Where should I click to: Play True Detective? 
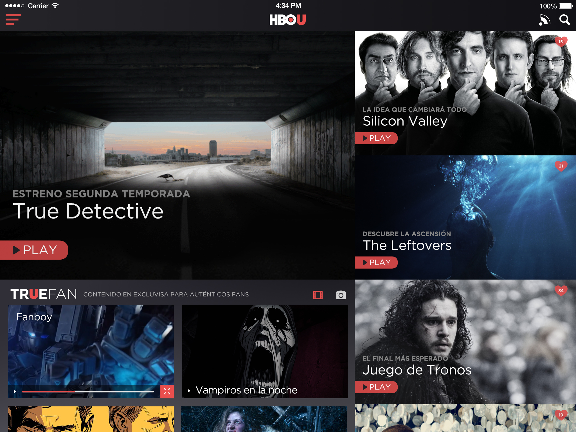point(34,250)
